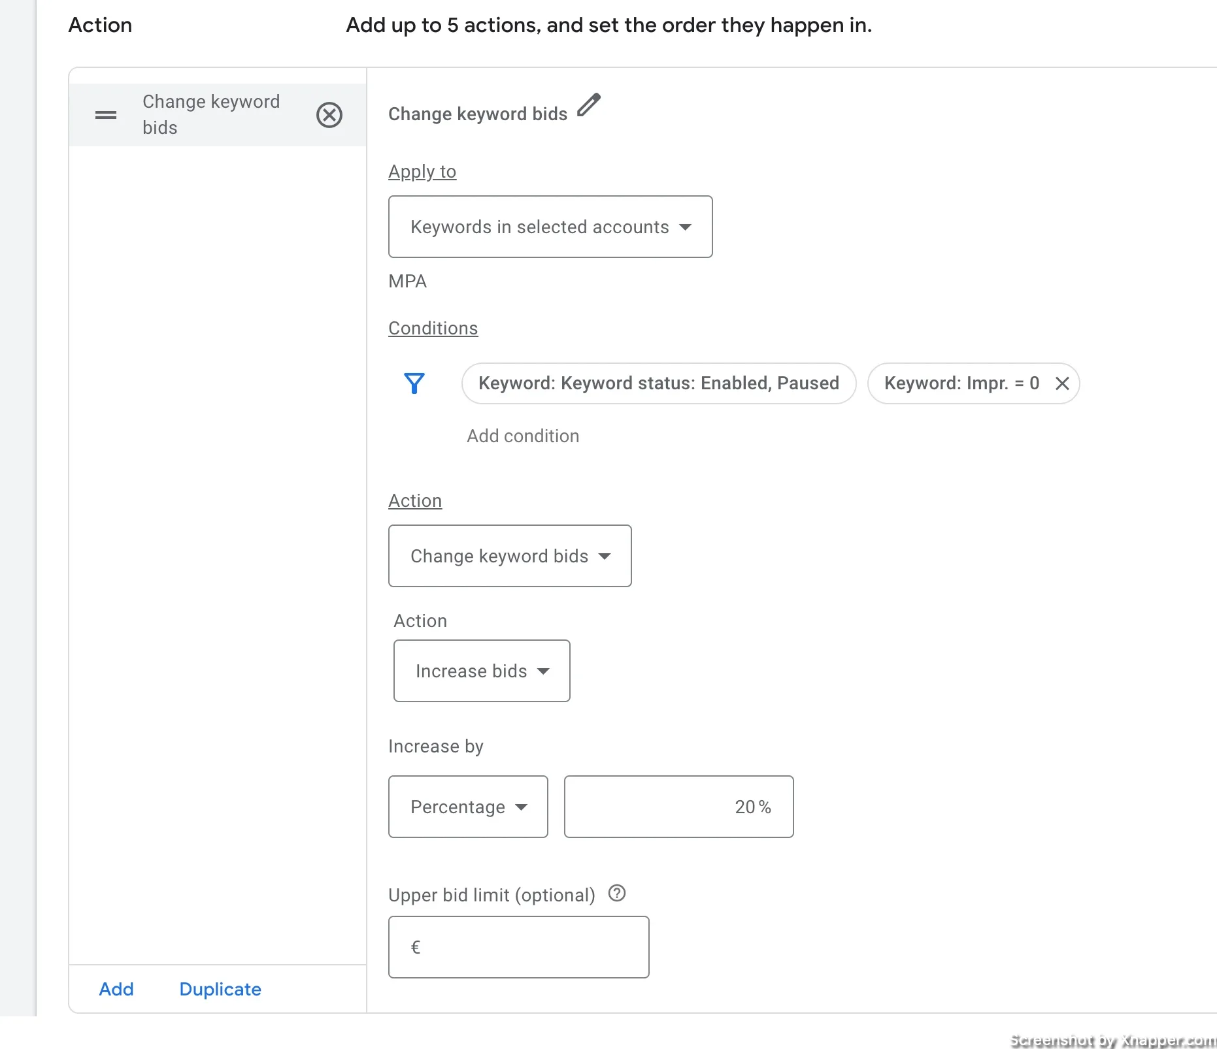Click the pencil icon to rename action
This screenshot has width=1217, height=1049.
[589, 105]
